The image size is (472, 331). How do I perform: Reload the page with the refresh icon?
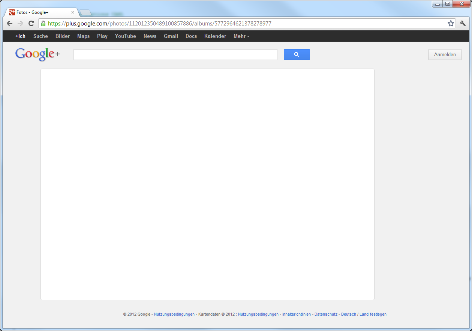31,24
